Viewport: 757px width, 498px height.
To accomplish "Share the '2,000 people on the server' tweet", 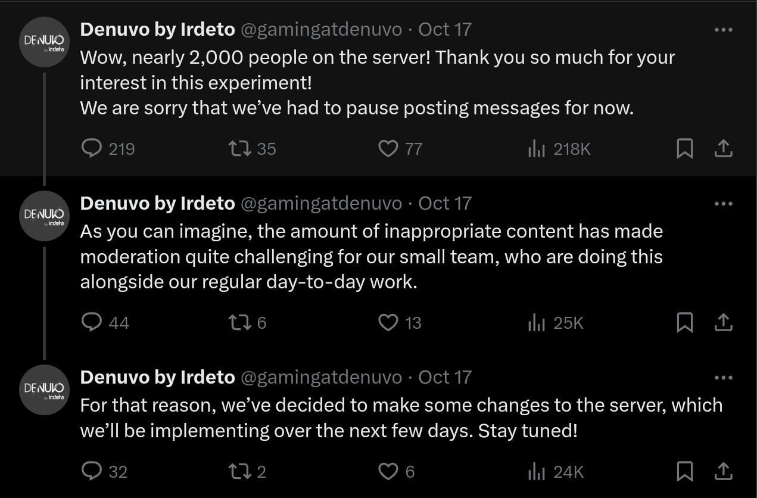I will (x=723, y=148).
